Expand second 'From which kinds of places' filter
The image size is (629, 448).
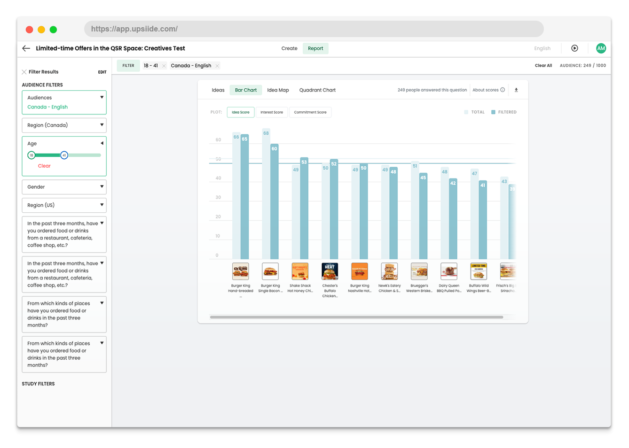(x=102, y=343)
